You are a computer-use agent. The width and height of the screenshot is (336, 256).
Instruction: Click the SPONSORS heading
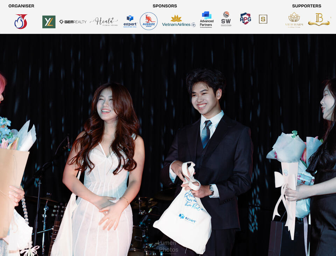pos(165,6)
